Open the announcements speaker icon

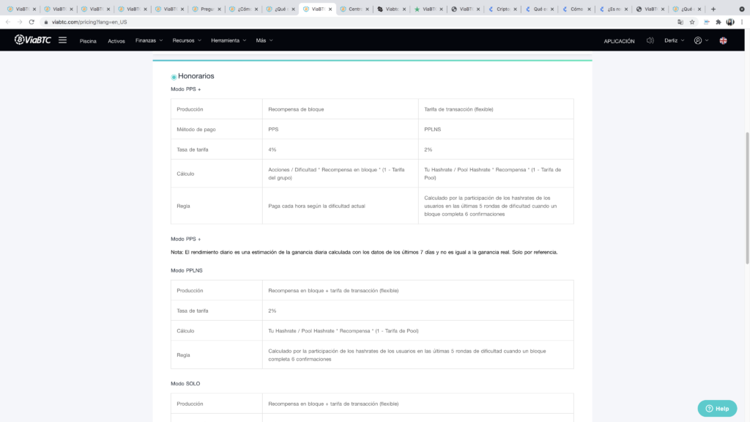[650, 41]
